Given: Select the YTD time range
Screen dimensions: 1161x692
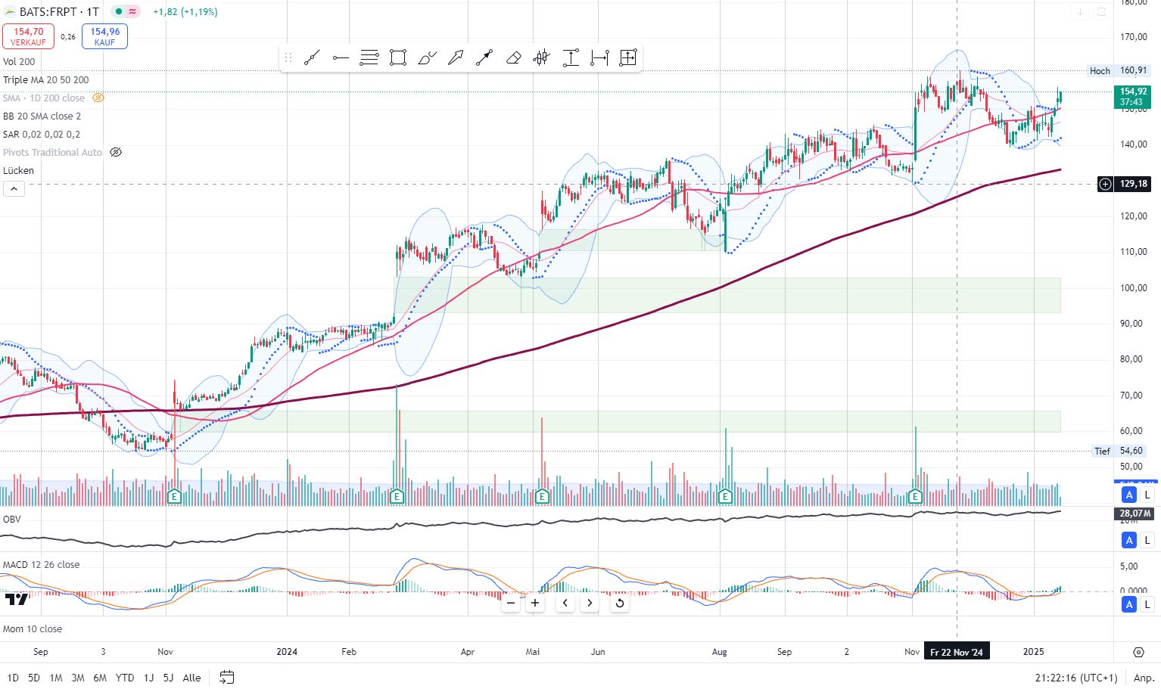Looking at the screenshot, I should tap(125, 678).
